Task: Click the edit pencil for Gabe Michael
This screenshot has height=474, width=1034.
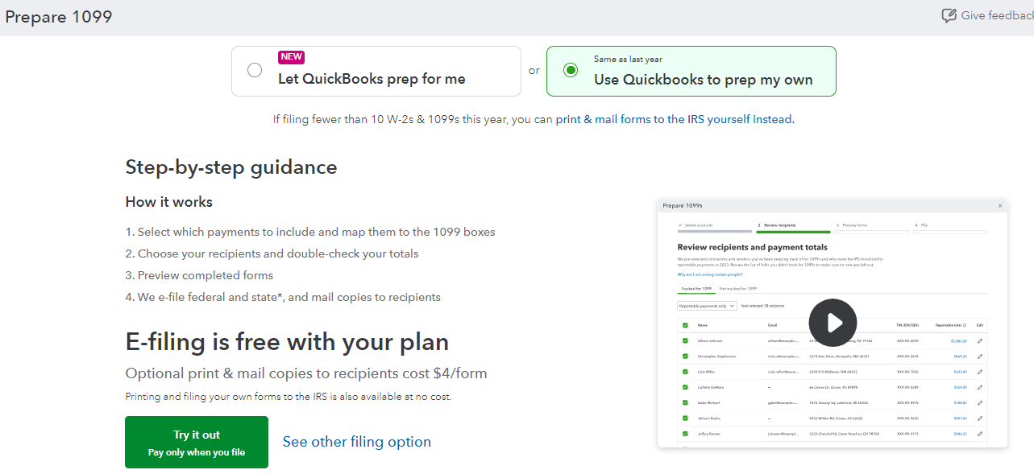Action: click(980, 403)
